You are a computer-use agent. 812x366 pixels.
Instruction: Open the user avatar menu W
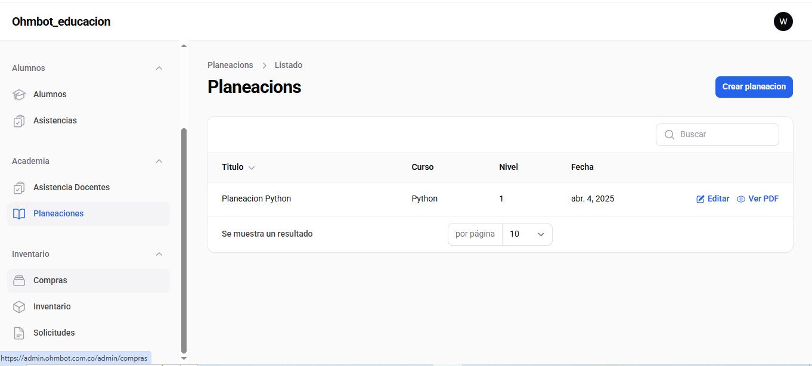(x=783, y=21)
